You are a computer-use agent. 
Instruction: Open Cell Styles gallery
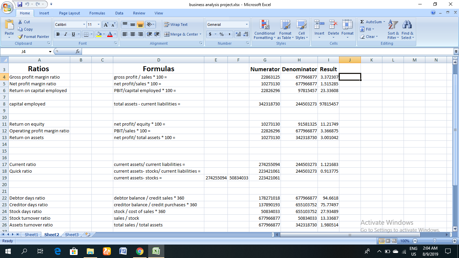[301, 30]
